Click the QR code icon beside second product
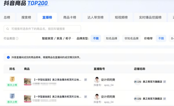The width and height of the screenshot is (174, 106). pos(86,96)
